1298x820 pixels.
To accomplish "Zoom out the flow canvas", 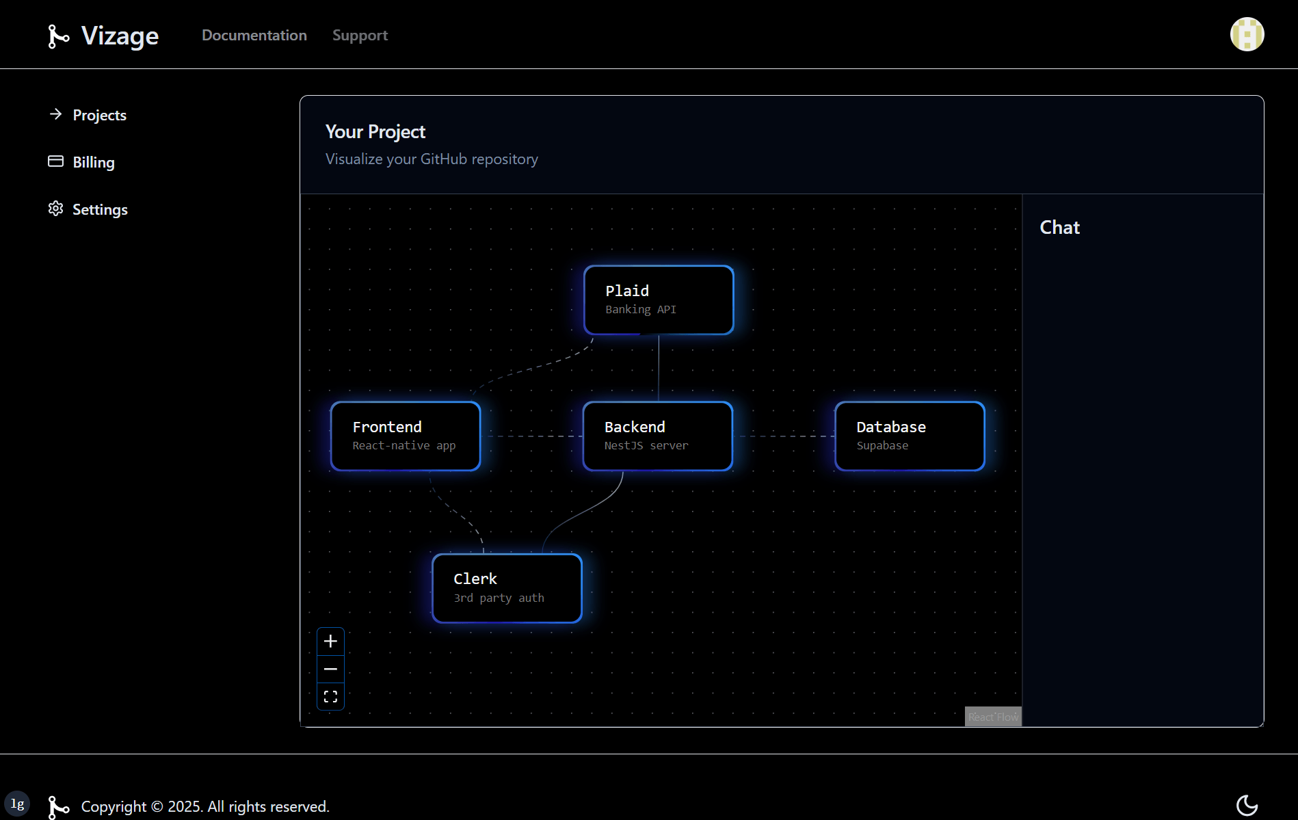I will (x=330, y=669).
